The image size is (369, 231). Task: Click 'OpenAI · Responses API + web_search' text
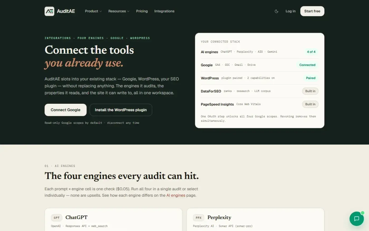pos(79,226)
